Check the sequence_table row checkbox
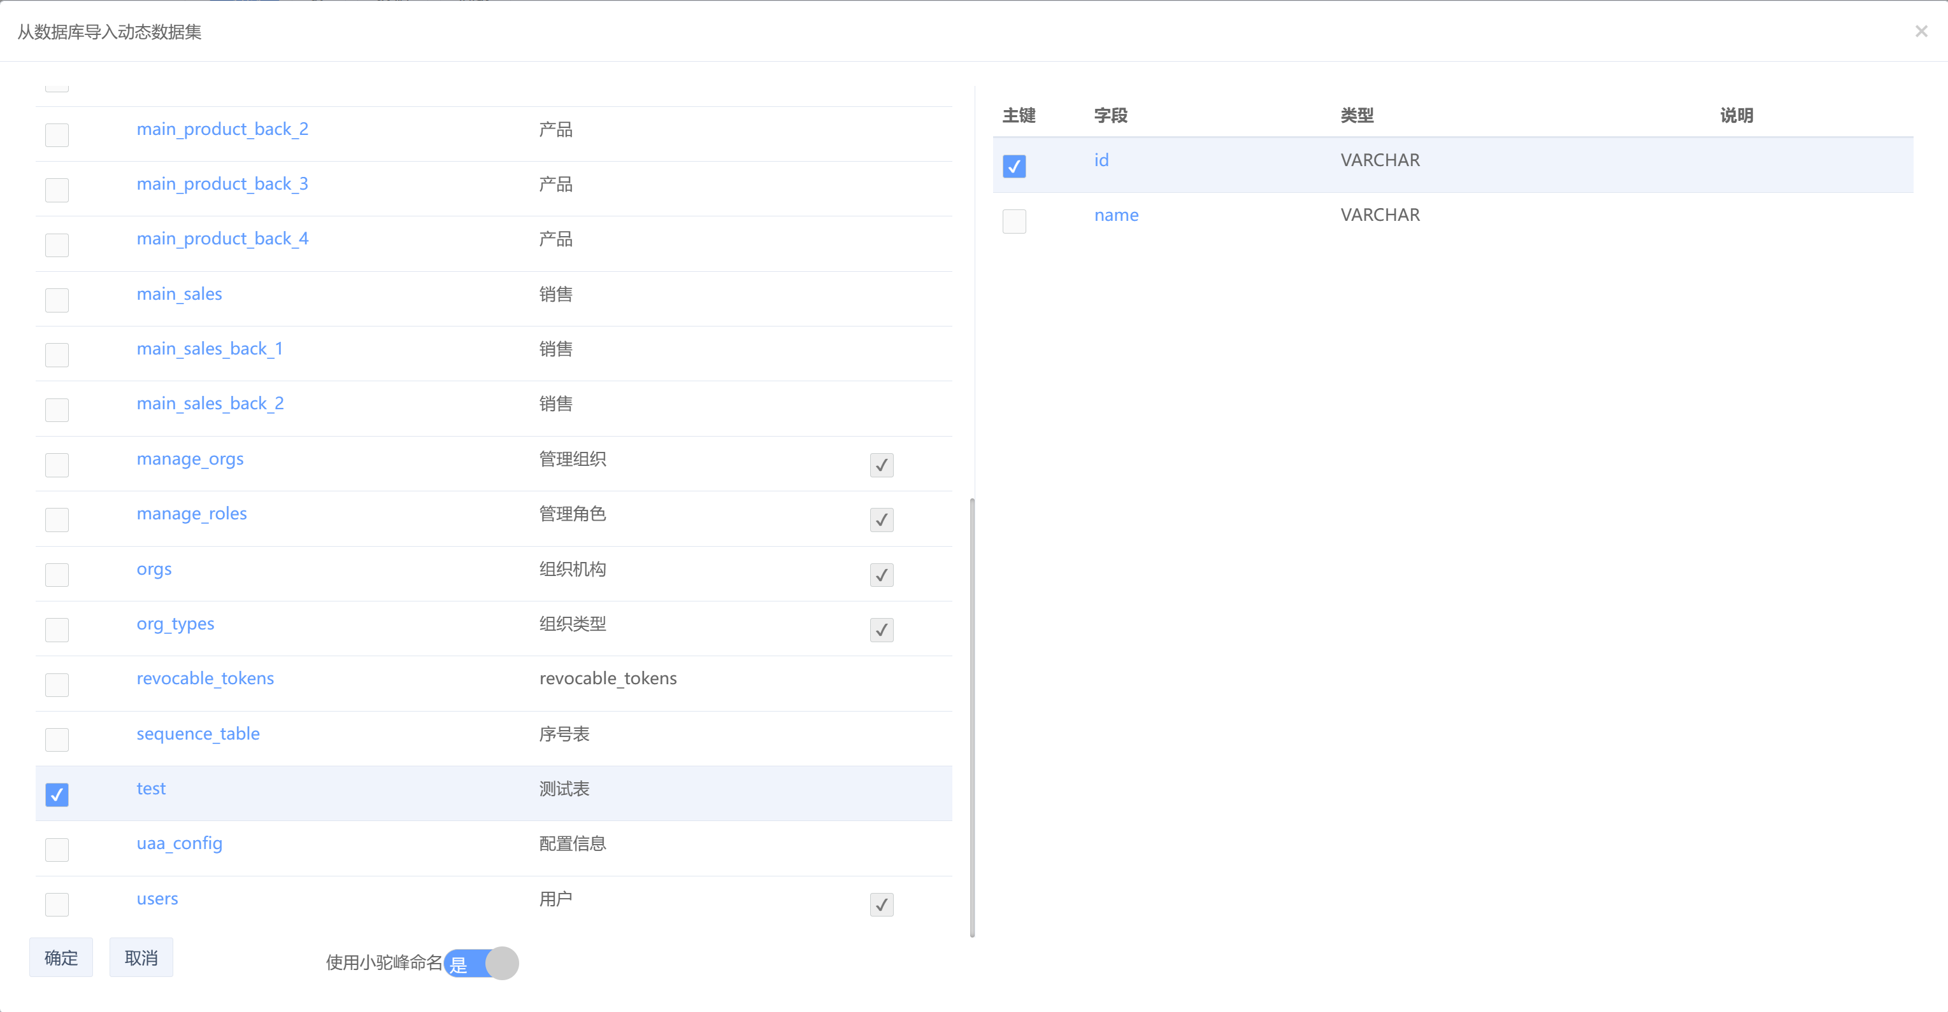The image size is (1948, 1012). coord(57,739)
